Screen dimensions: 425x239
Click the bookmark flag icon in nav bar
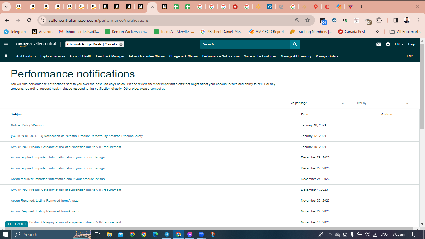[6, 56]
